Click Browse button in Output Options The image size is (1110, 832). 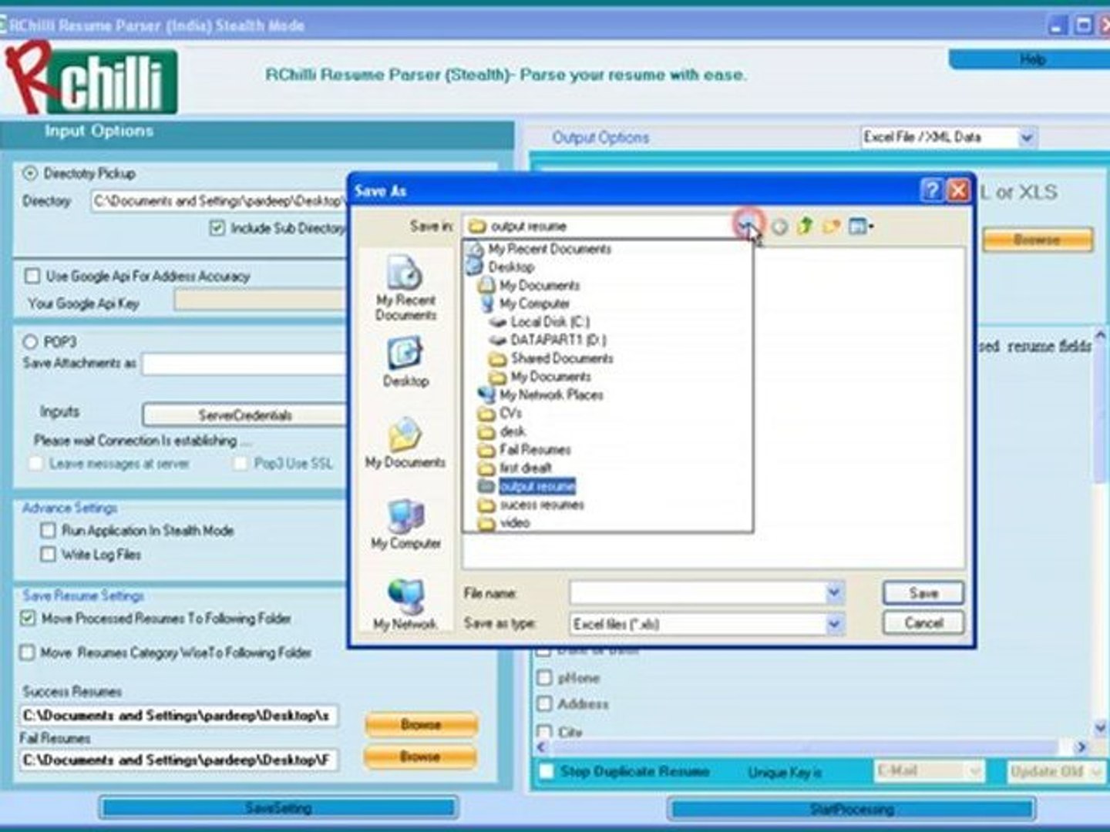[1038, 240]
